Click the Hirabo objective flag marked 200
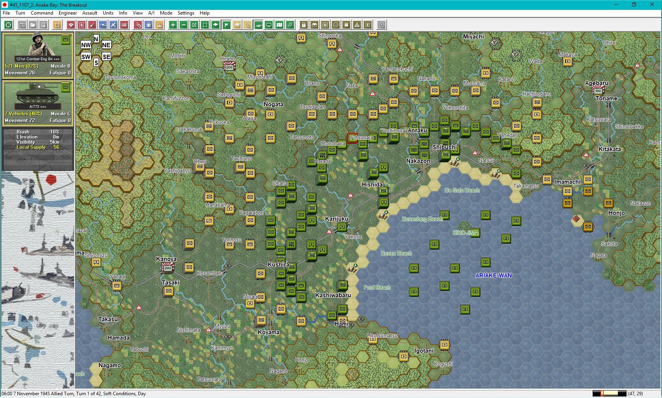Screen dimensions: 662x398 pos(229,67)
